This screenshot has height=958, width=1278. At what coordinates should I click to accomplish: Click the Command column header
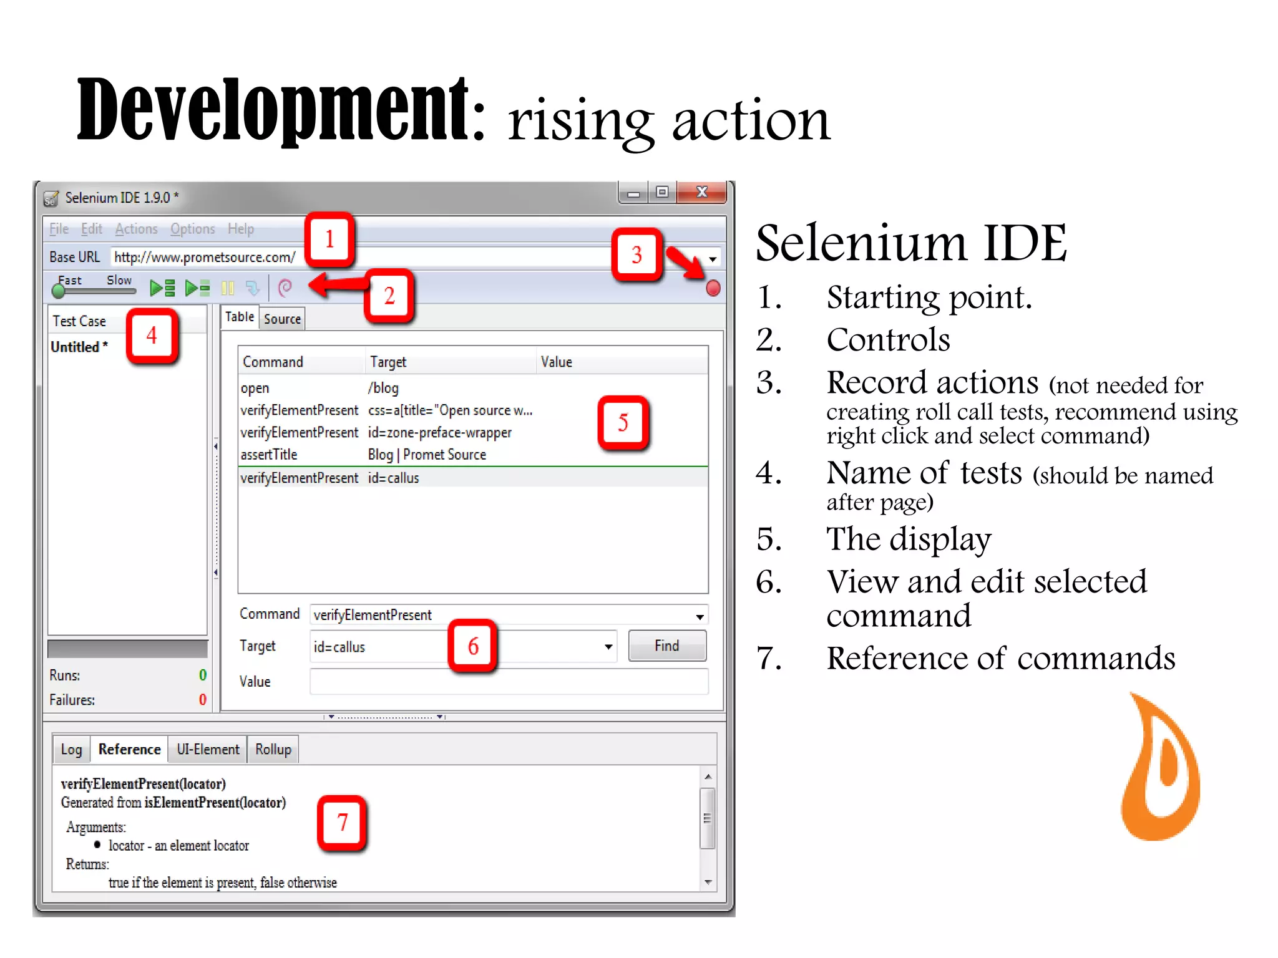[301, 362]
